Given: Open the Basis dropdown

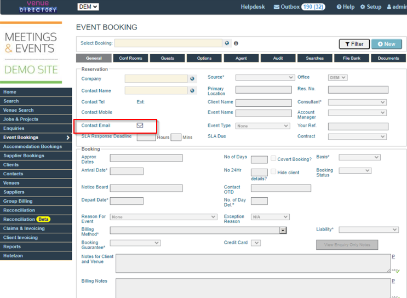Looking at the screenshot, I should pos(359,157).
